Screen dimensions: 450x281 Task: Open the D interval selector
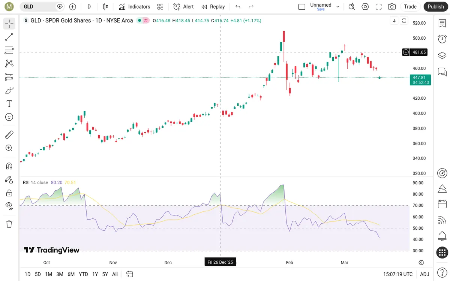[x=89, y=7]
